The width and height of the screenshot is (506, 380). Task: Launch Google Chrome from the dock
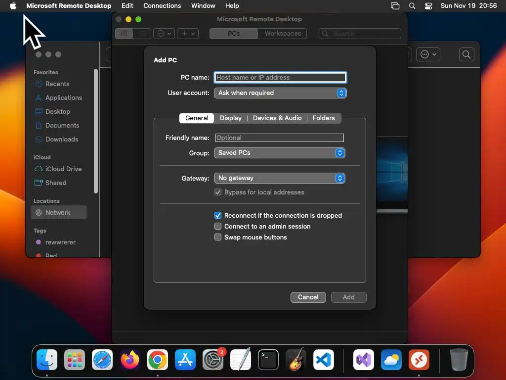coord(158,360)
